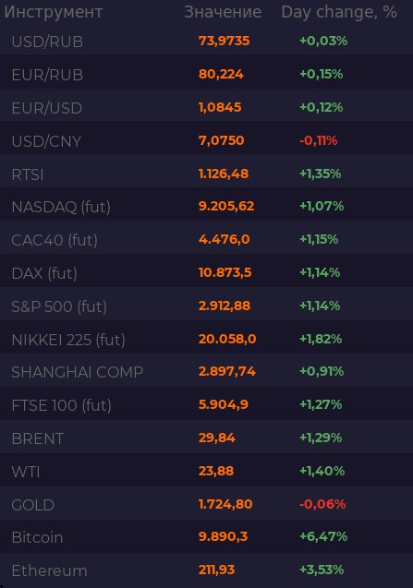
Task: Select the Bitcoin row
Action: [207, 537]
